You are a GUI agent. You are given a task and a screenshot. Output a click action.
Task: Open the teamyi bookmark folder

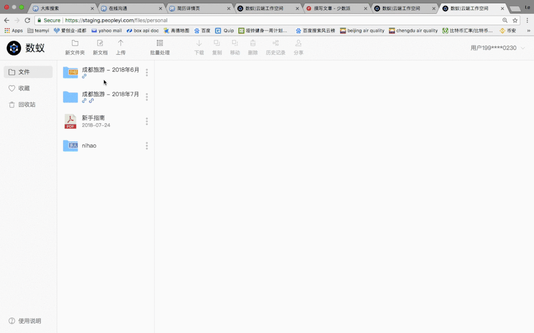(38, 30)
